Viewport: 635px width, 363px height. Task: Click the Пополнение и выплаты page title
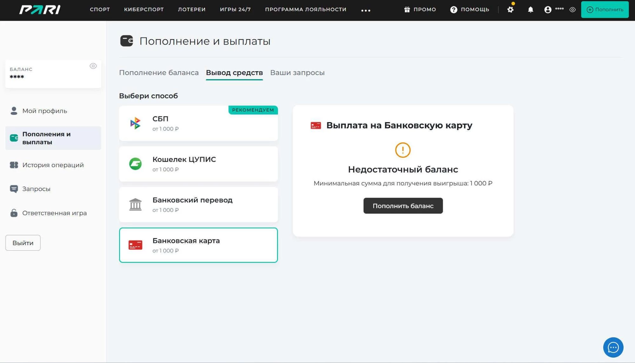(x=205, y=41)
